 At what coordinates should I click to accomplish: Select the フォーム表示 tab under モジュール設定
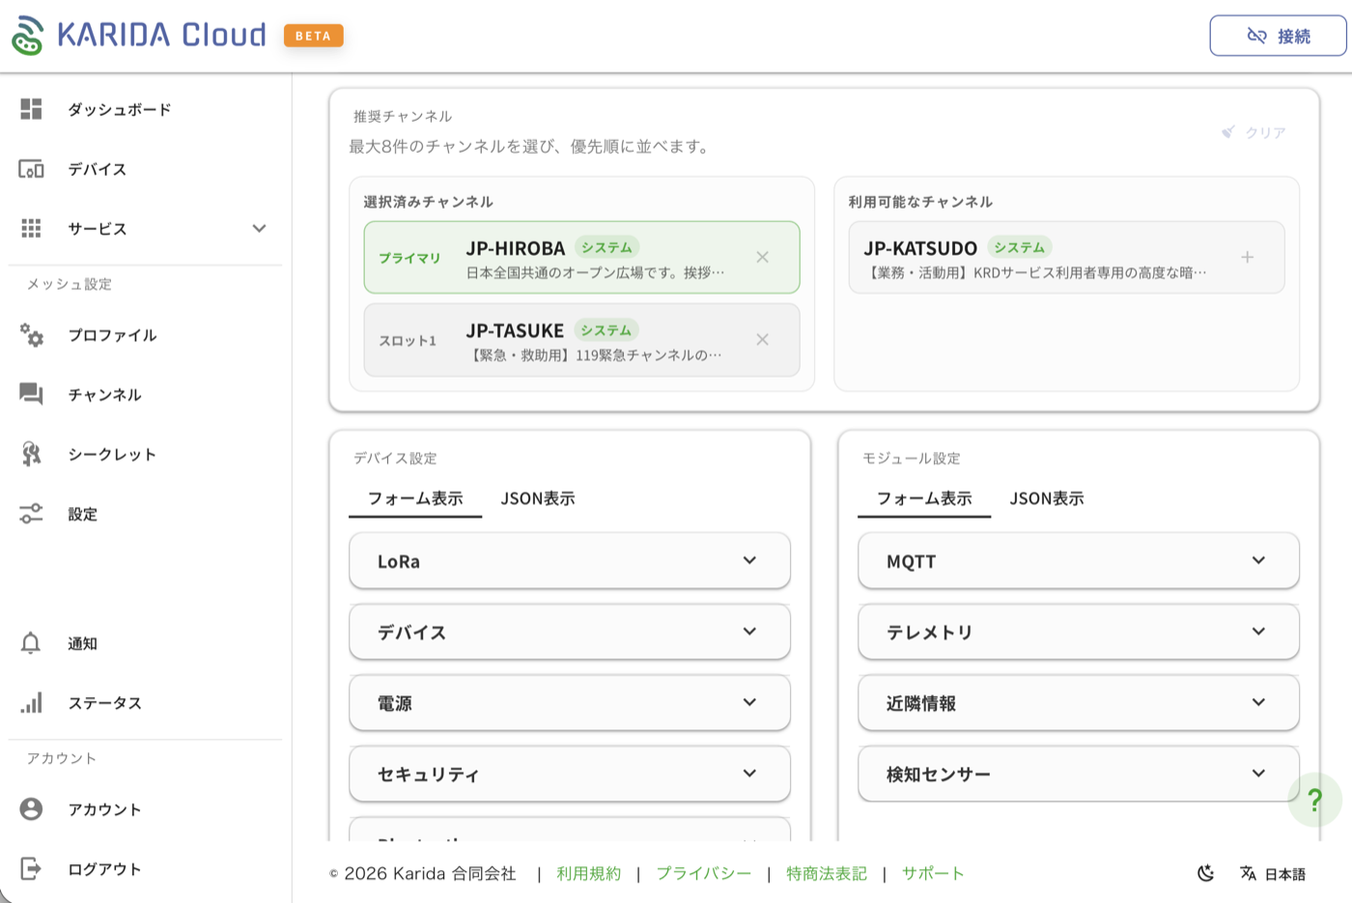(923, 498)
